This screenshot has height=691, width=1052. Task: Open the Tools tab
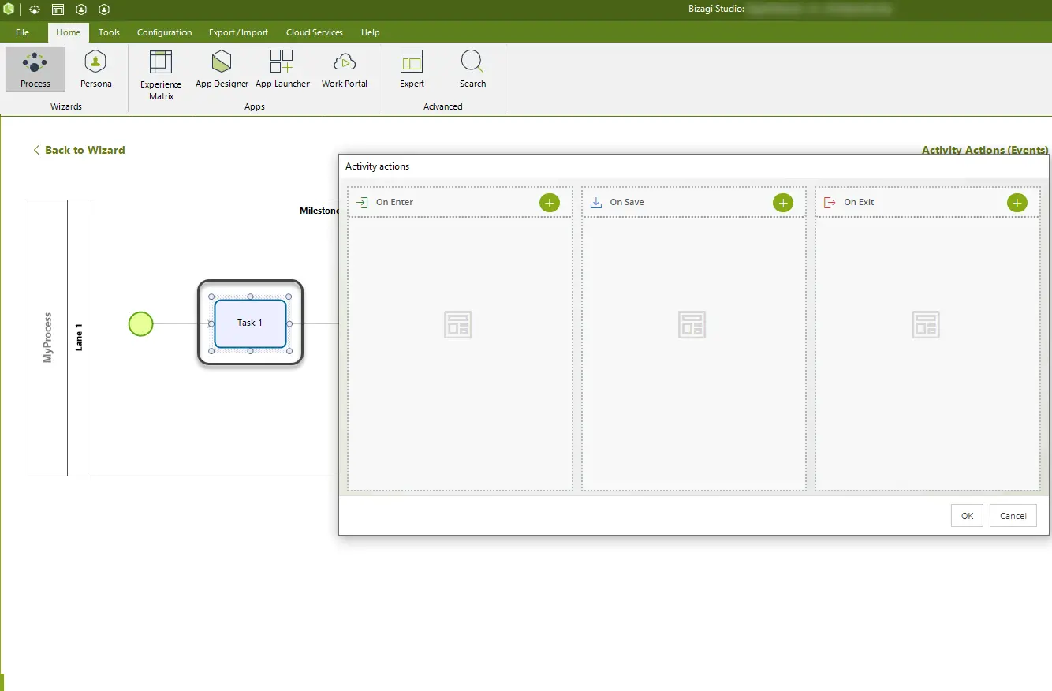click(x=109, y=32)
